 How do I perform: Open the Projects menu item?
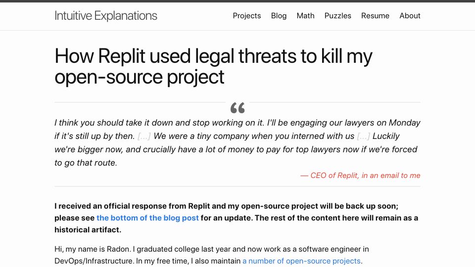246,16
